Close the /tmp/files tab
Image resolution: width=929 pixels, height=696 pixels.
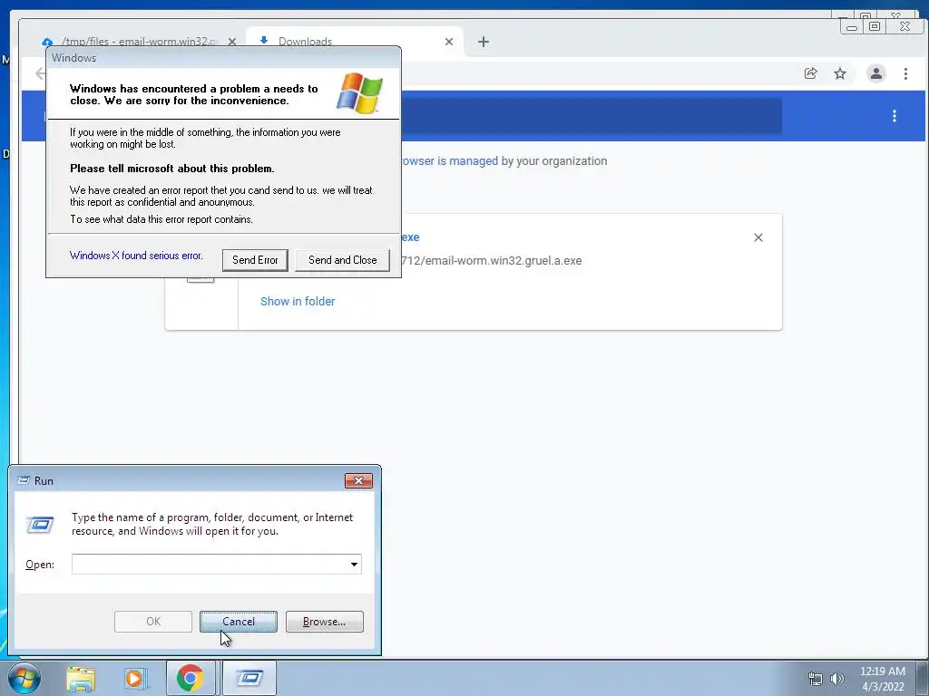(232, 42)
